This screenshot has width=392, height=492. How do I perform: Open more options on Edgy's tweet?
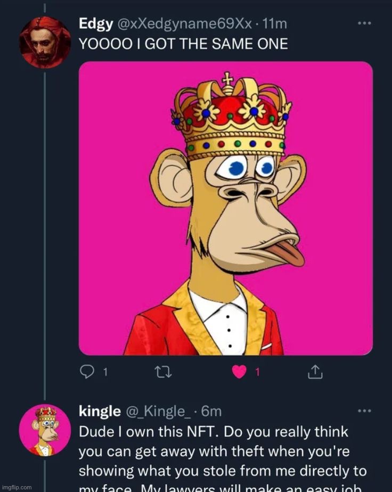[x=364, y=23]
